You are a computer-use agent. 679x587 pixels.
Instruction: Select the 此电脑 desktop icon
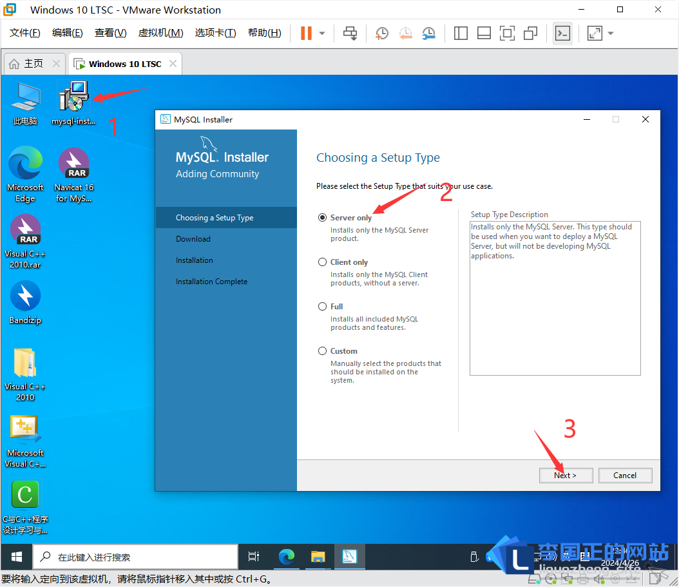25,104
